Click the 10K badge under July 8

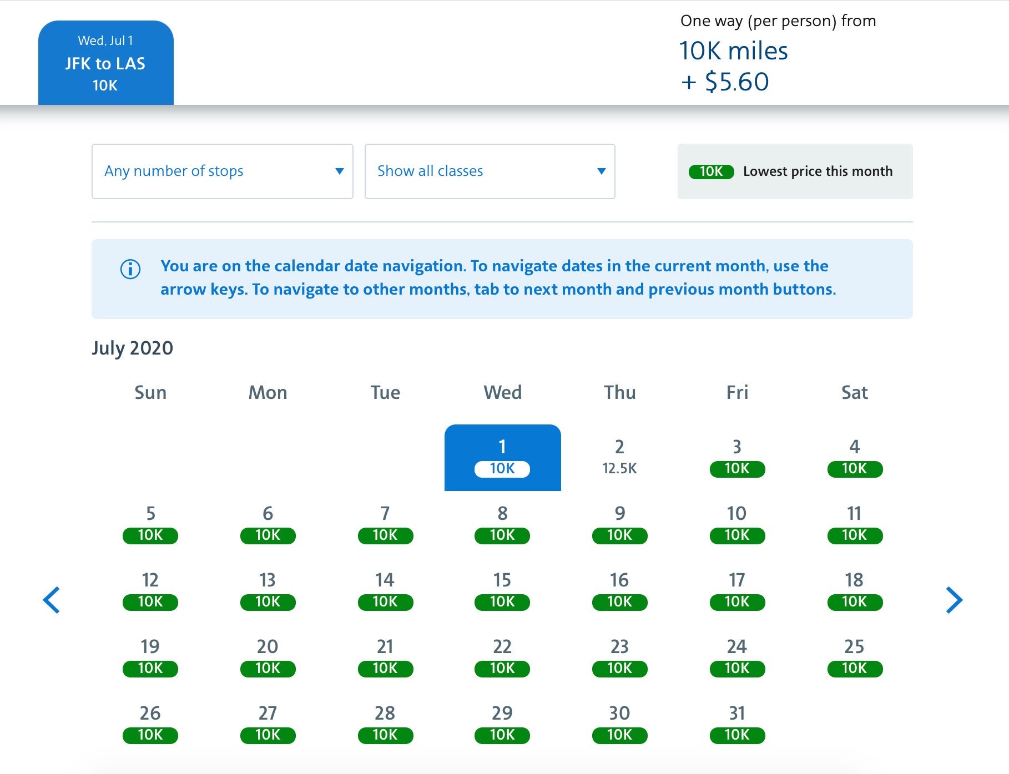tap(502, 535)
